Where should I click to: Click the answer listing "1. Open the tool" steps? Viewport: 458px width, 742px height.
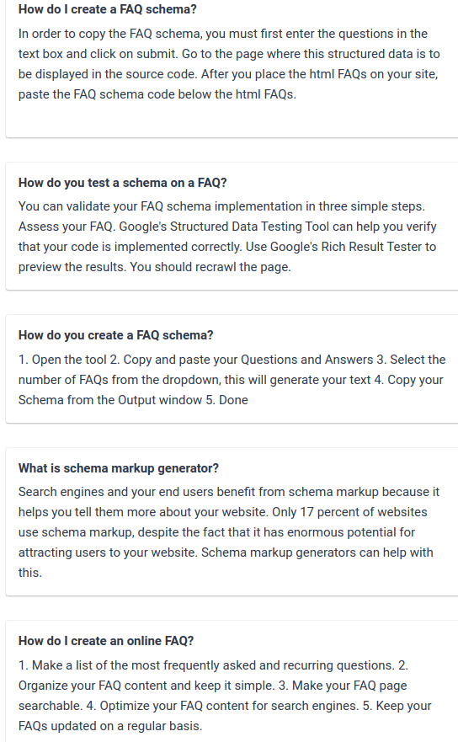click(x=232, y=380)
